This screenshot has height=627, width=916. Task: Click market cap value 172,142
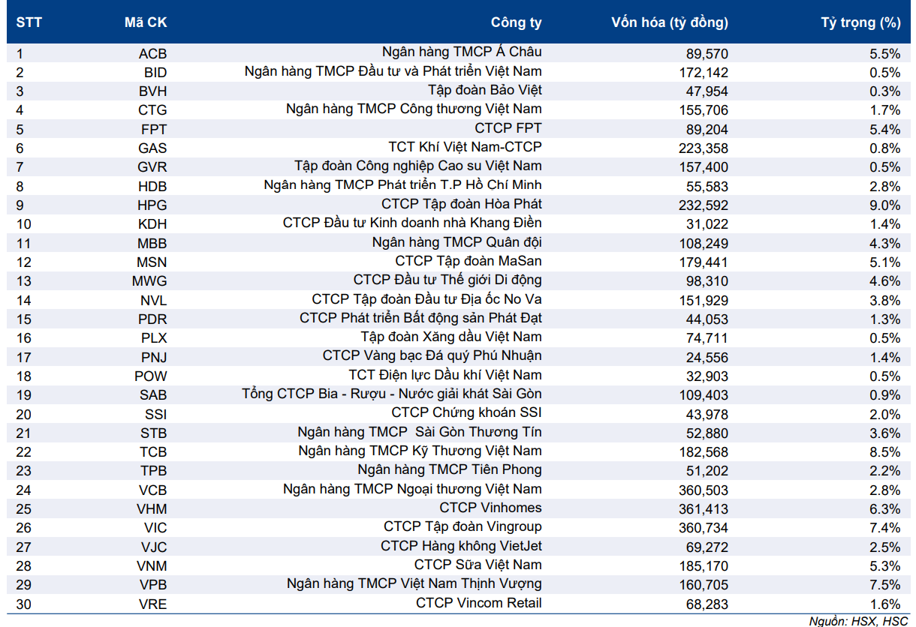tap(704, 73)
